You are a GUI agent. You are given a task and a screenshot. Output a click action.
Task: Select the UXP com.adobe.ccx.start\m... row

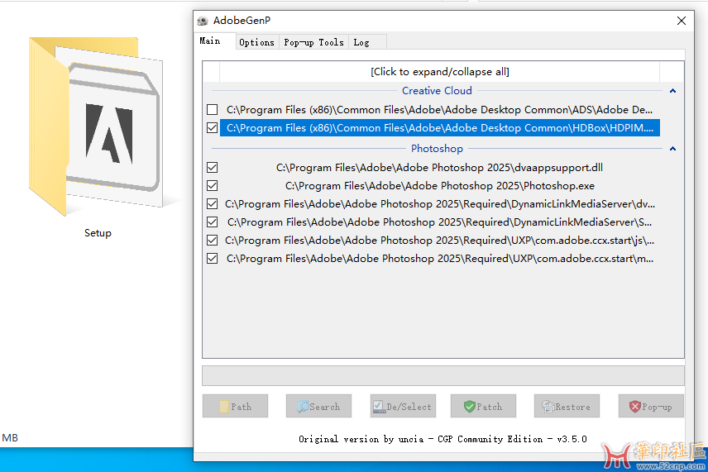click(x=440, y=259)
